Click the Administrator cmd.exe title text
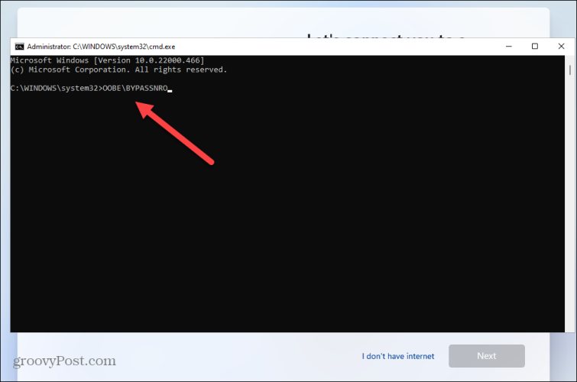Screen dimensions: 577x382 [x=101, y=47]
